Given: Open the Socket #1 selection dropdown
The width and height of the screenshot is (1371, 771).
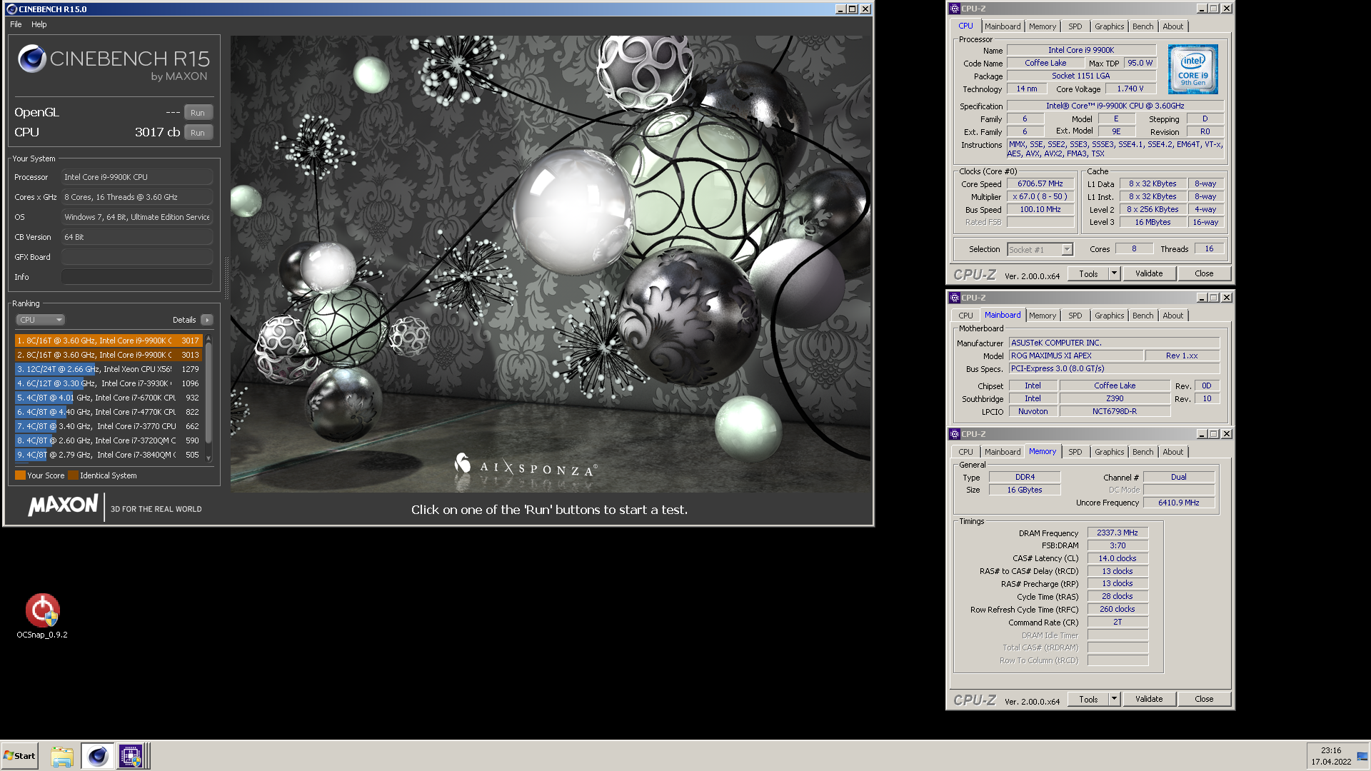Looking at the screenshot, I should coord(1040,249).
